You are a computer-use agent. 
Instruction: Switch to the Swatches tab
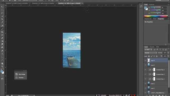151,5
